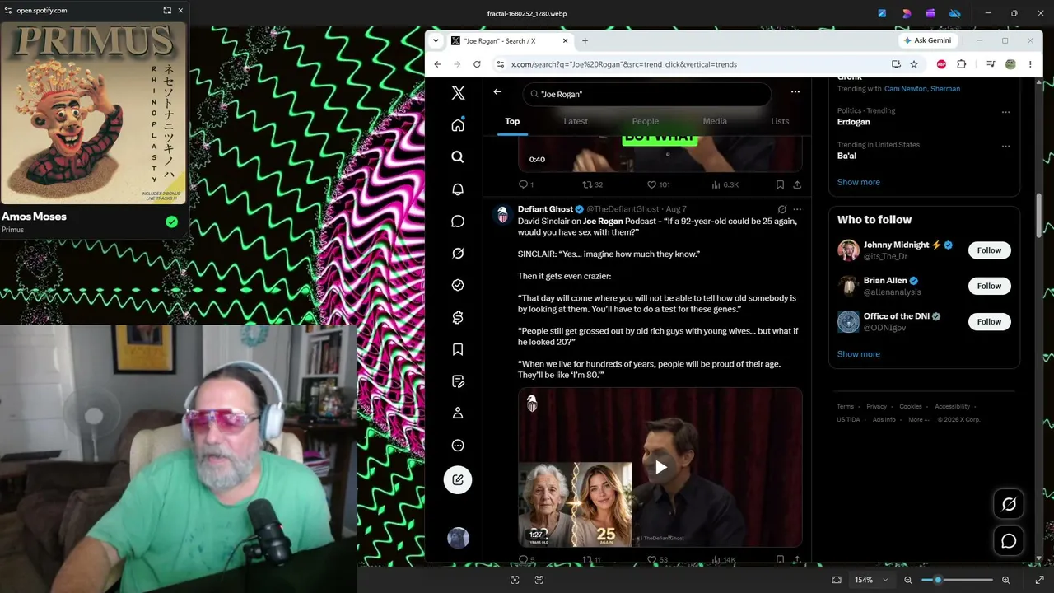This screenshot has width=1054, height=593.
Task: Zoom in with the magnifier plus icon
Action: click(1005, 580)
